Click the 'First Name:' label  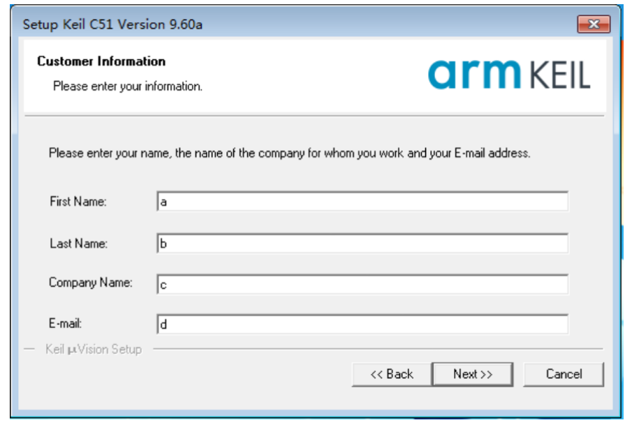coord(78,202)
